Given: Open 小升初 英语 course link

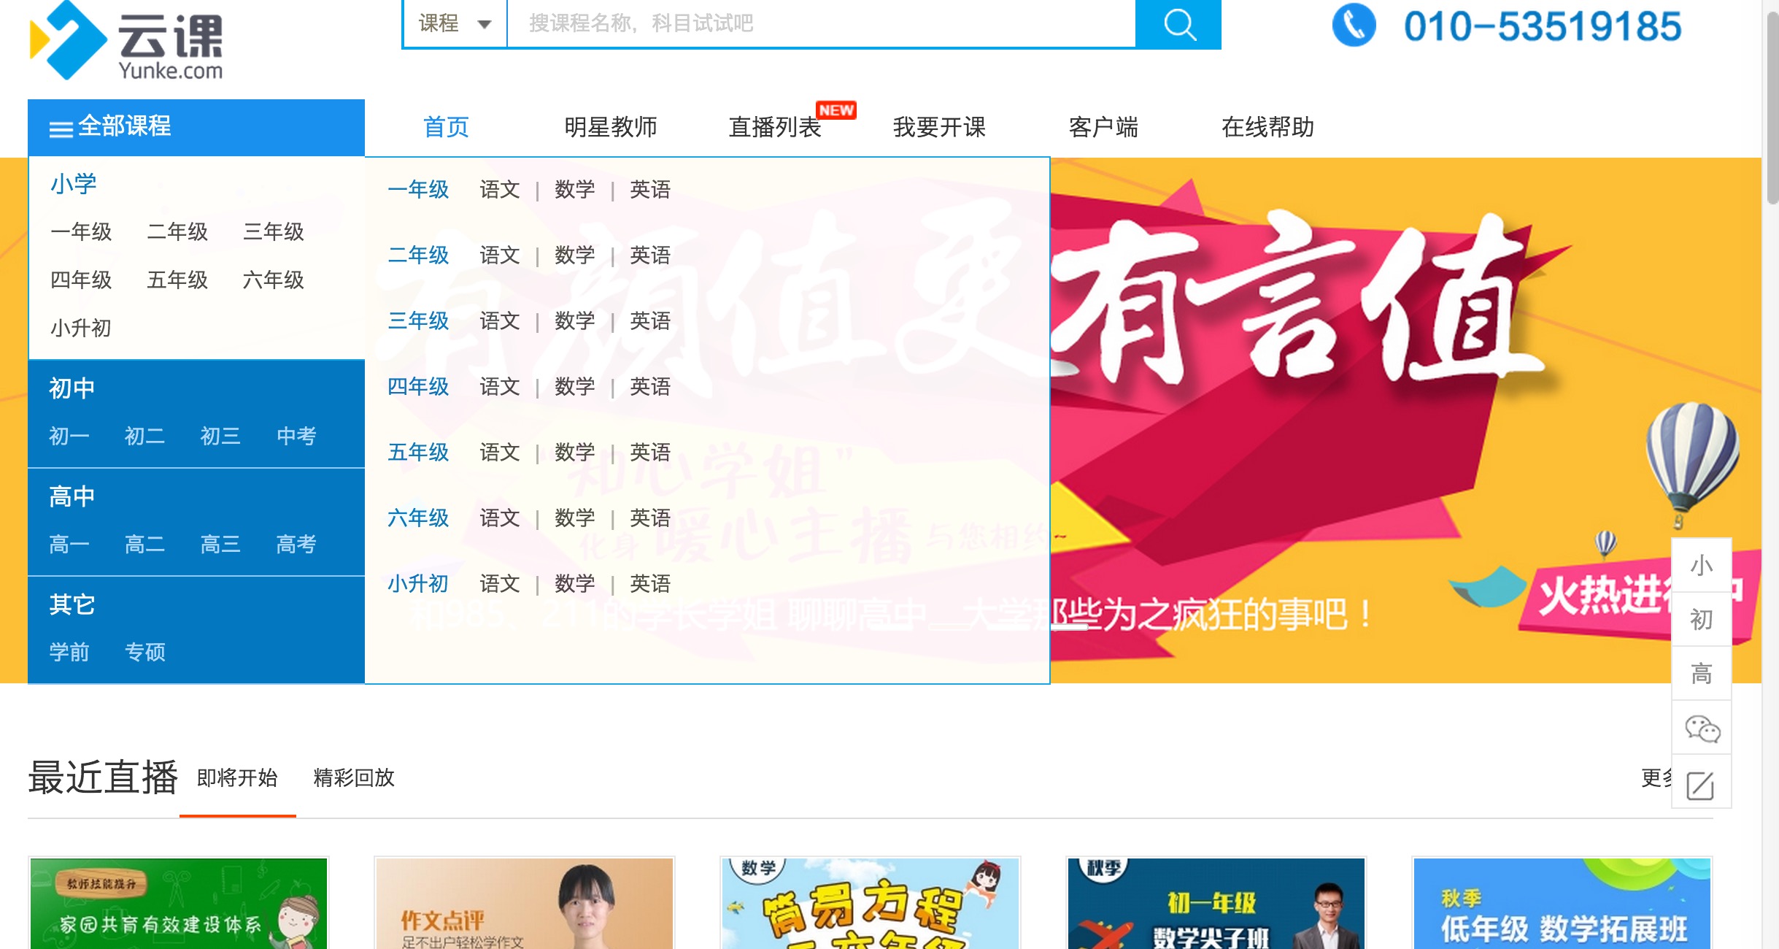Looking at the screenshot, I should 649,584.
